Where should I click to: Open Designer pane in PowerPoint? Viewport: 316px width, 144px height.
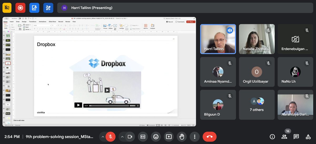pyautogui.click(x=153, y=27)
